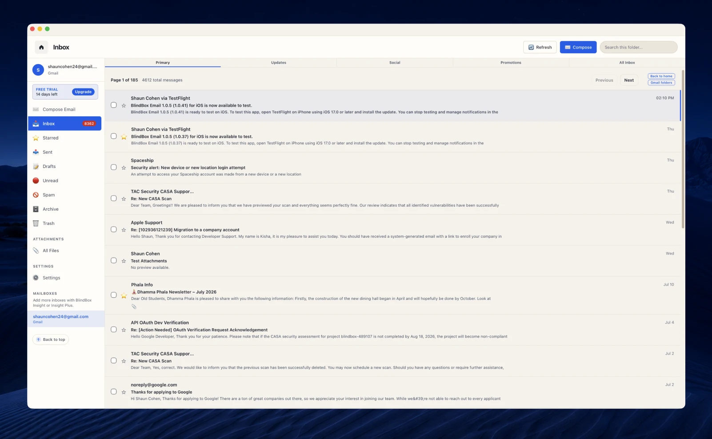Image resolution: width=712 pixels, height=439 pixels.
Task: Click the Starred star icon in sidebar
Action: tap(36, 138)
